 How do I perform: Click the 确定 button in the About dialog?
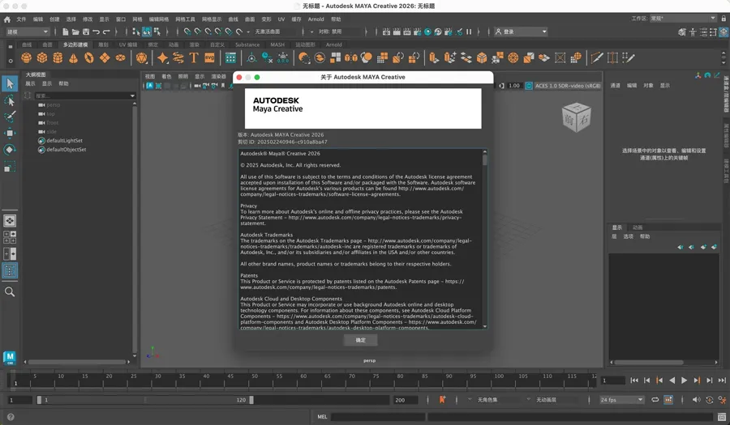pyautogui.click(x=361, y=340)
